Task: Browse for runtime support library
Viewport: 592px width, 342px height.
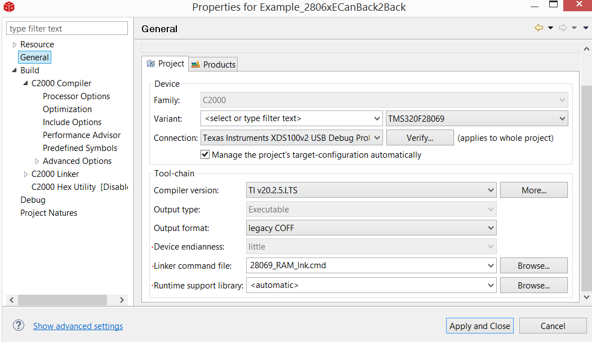Action: click(534, 286)
